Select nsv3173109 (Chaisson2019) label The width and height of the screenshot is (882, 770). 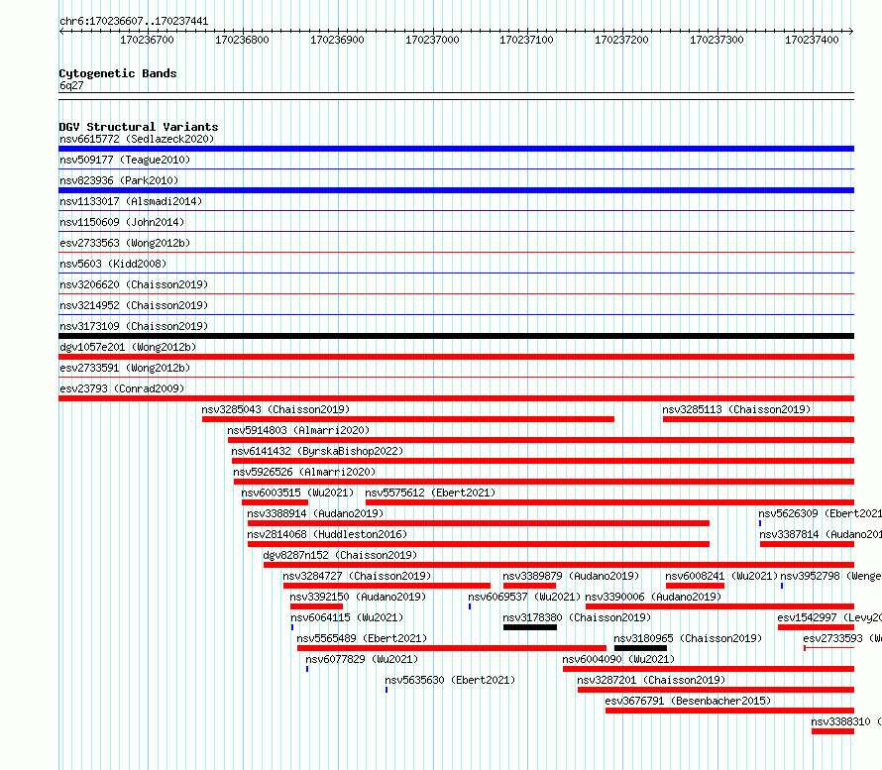pos(134,326)
